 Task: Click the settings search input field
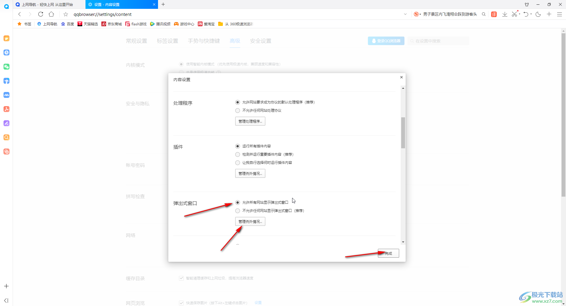tap(438, 41)
